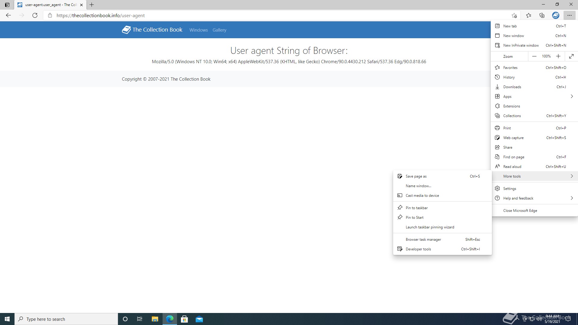The height and width of the screenshot is (325, 578).
Task: Choose Save page as
Action: 442,176
